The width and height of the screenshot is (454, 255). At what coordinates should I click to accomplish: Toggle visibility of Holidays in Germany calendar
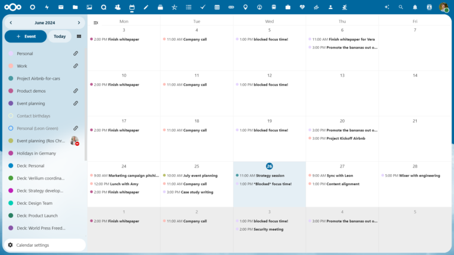coord(11,153)
